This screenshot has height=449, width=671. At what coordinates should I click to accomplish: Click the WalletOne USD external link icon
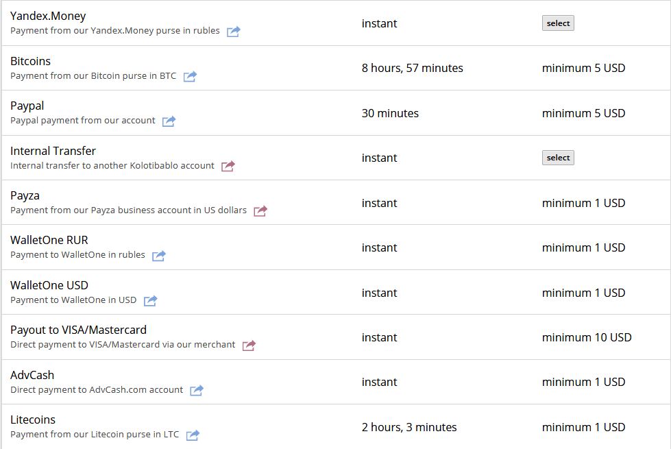point(150,300)
